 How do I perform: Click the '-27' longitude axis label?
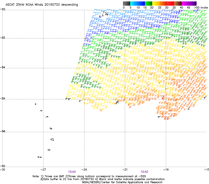(43, 170)
